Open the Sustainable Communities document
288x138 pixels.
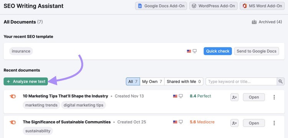tap(254, 123)
